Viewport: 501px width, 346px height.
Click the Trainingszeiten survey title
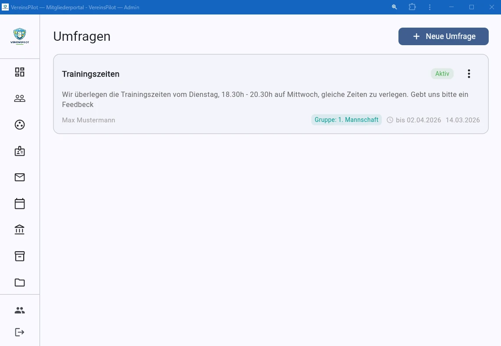tap(91, 74)
